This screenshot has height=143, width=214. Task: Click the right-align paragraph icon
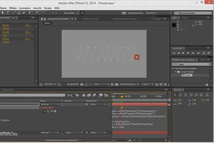tap(185, 95)
